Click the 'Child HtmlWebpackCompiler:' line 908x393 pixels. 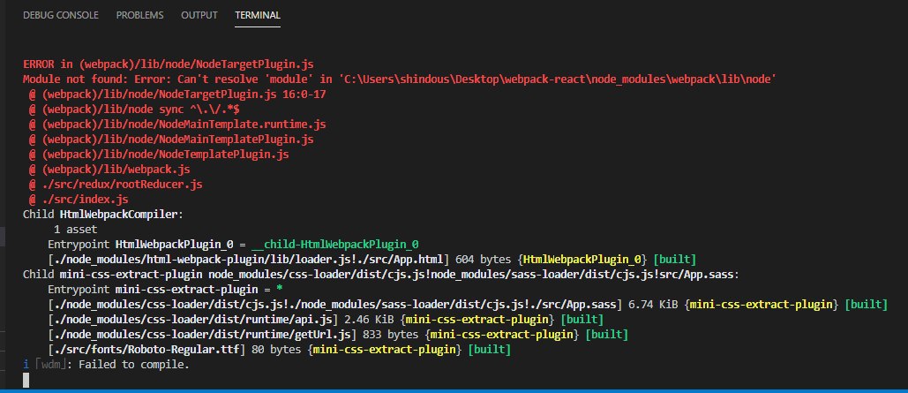coord(103,215)
